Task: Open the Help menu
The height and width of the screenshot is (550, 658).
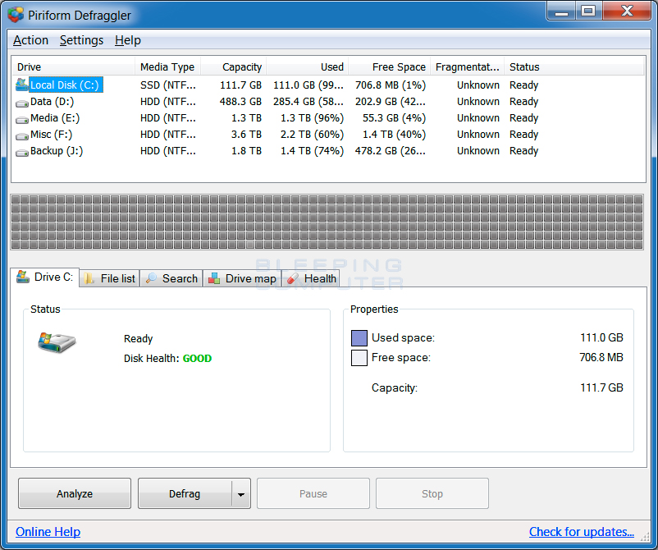Action: tap(127, 40)
